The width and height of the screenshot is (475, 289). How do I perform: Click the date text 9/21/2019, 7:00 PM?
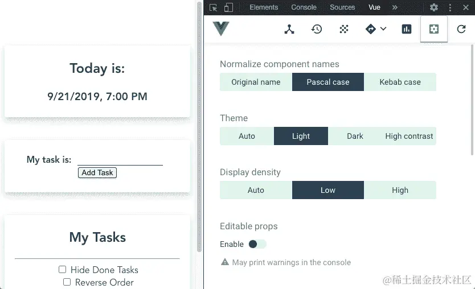pyautogui.click(x=97, y=97)
